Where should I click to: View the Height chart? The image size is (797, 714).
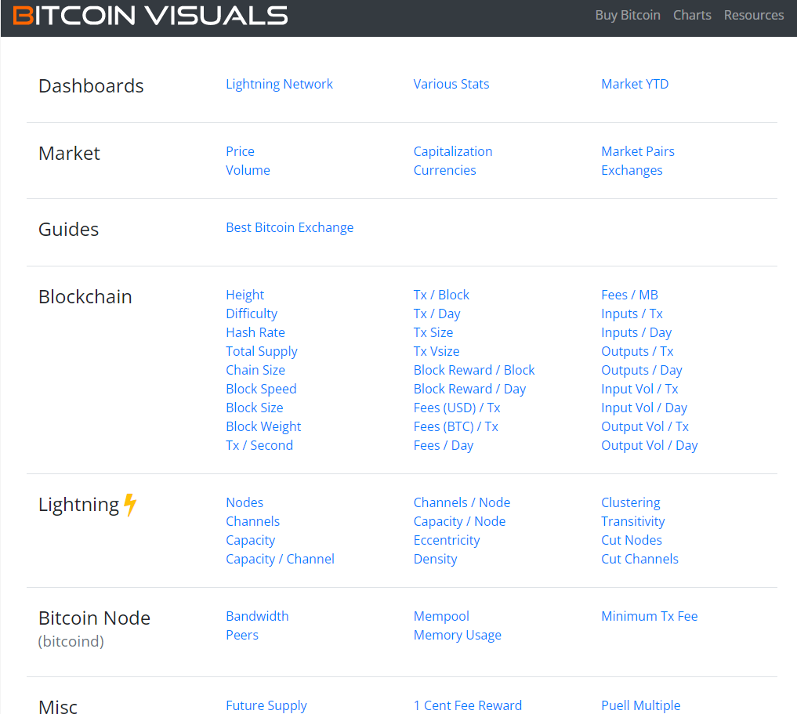point(245,295)
